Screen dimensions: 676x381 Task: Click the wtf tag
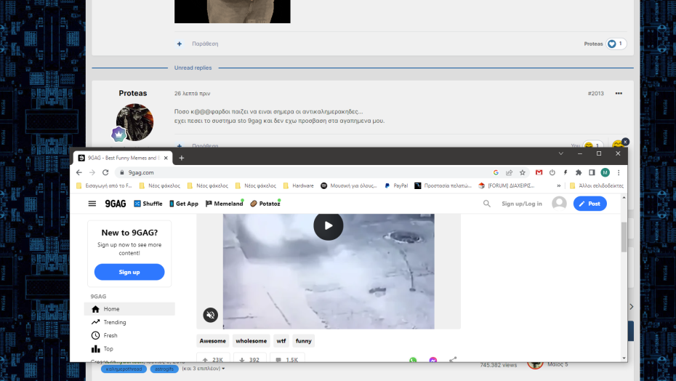click(281, 341)
